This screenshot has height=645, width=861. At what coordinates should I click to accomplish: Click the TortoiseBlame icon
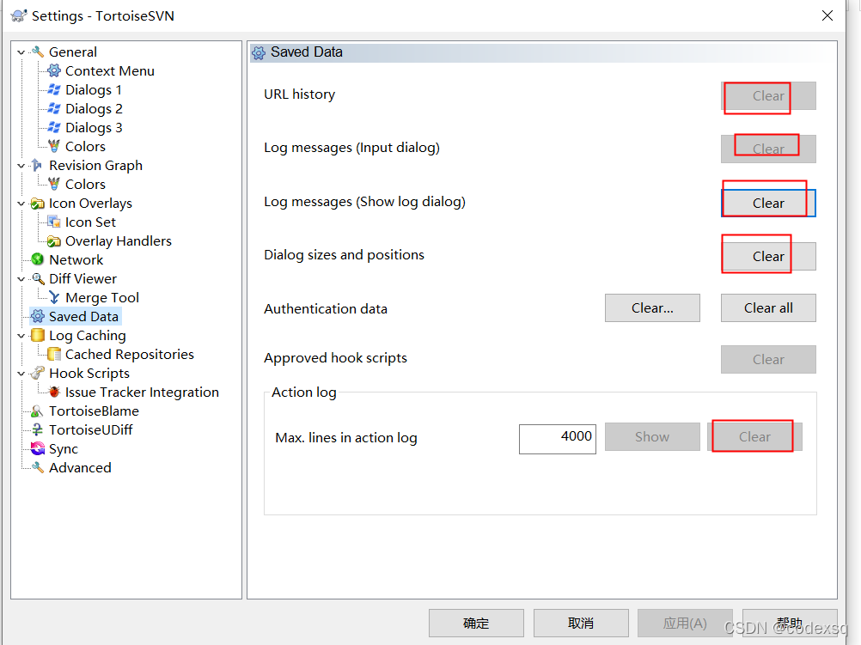(x=37, y=411)
